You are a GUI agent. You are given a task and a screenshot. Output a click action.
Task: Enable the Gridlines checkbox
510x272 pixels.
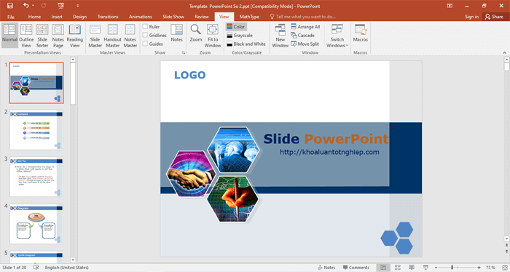(146, 35)
